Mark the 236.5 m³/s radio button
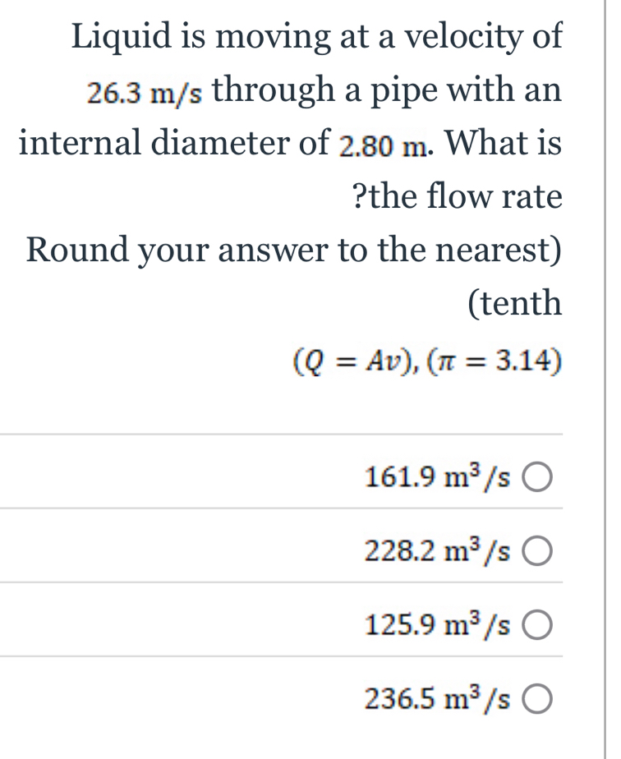The height and width of the screenshot is (759, 621). (535, 702)
